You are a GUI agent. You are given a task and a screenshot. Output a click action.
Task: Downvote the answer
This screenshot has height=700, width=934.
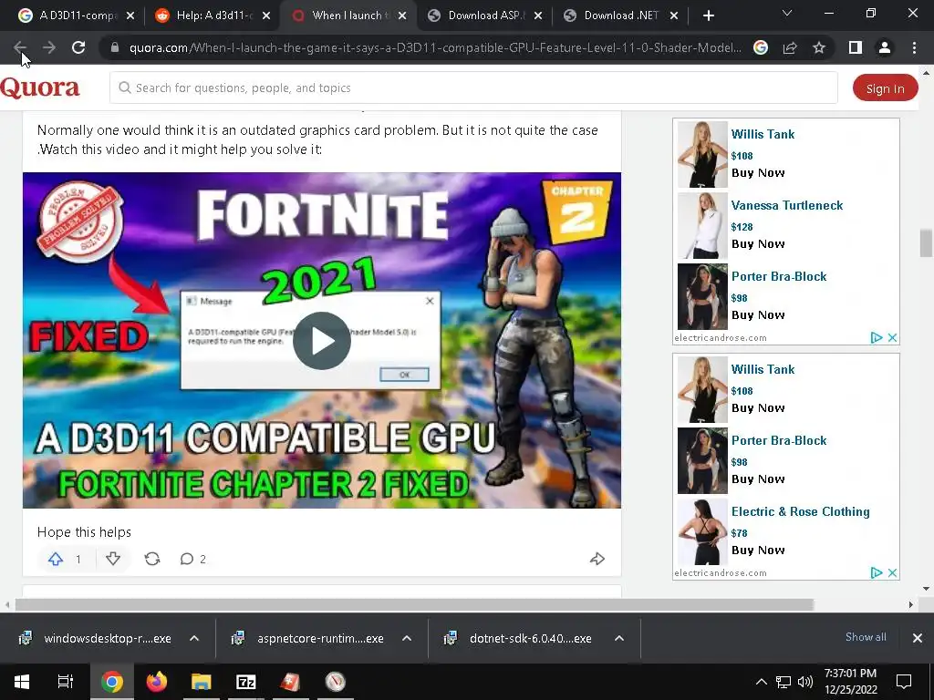point(113,559)
